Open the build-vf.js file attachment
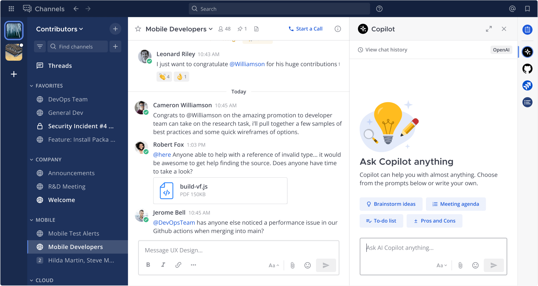 (220, 190)
